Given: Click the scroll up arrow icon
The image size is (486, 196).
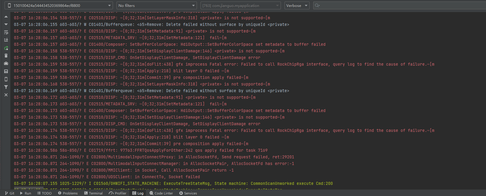Looking at the screenshot, I should click(x=6, y=17).
